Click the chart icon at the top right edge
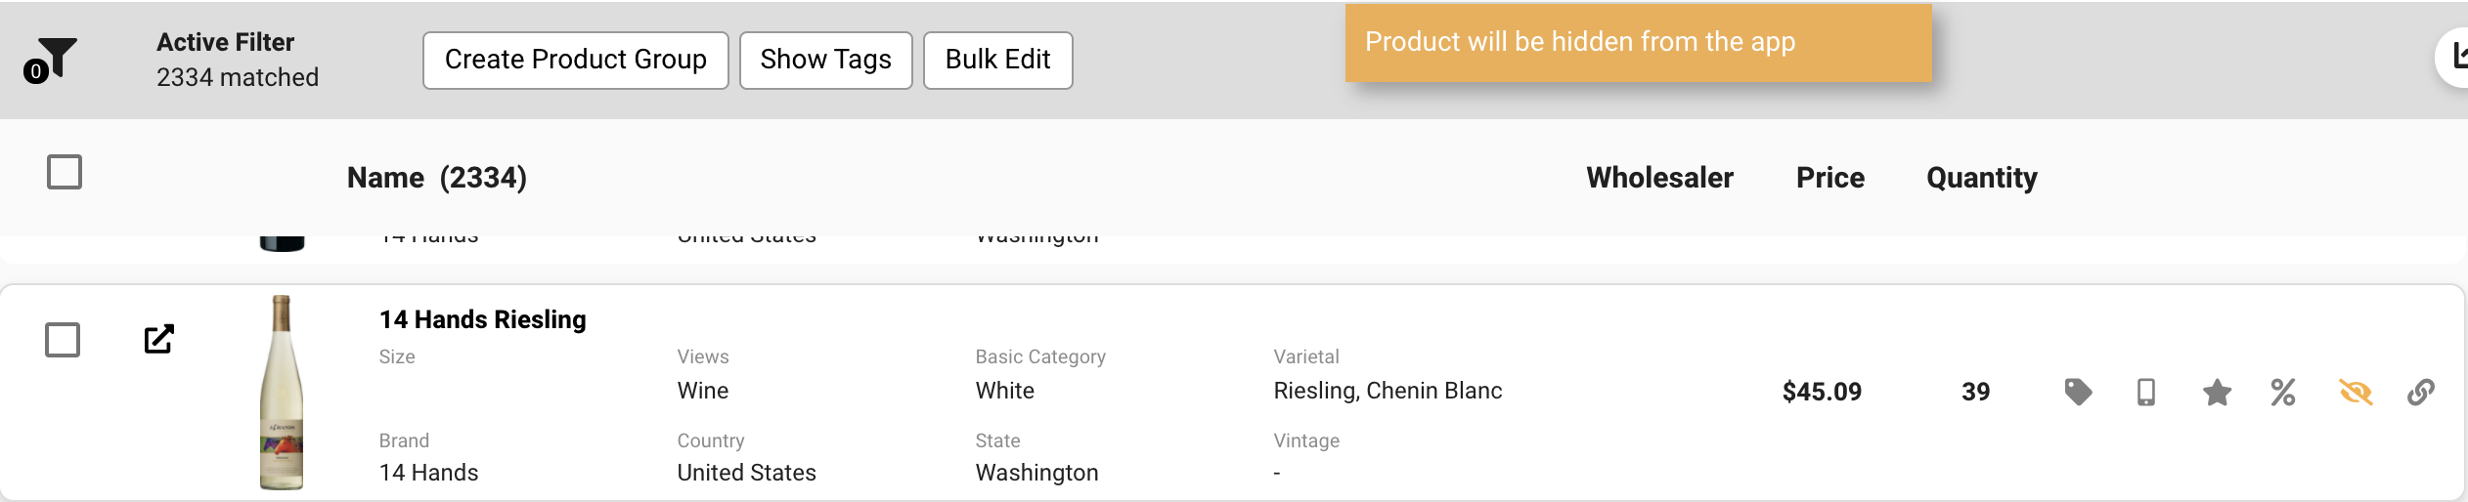 2455,57
